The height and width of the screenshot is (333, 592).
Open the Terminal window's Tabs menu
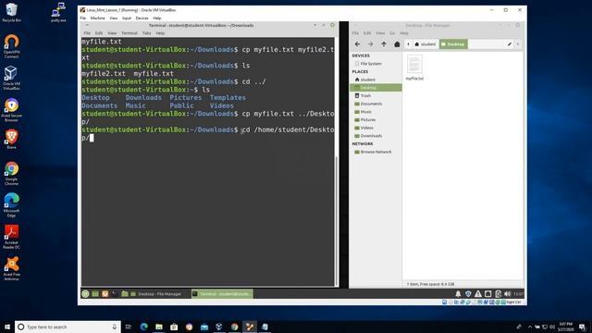point(146,33)
